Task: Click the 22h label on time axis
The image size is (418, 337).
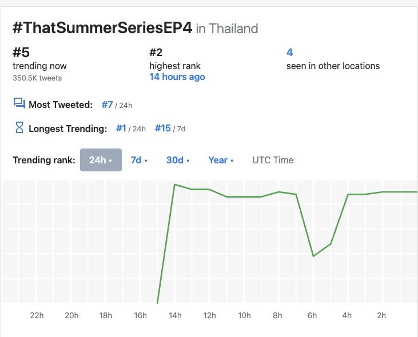Action: (37, 315)
